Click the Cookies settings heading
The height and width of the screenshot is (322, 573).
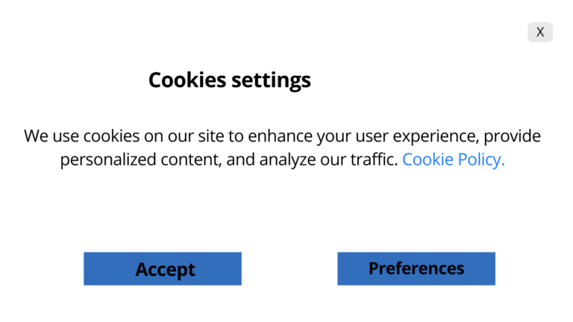229,80
